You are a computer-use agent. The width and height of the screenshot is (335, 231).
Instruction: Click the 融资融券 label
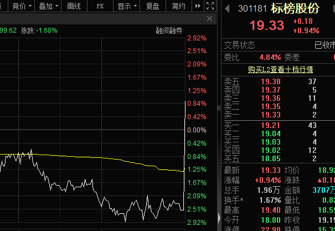click(x=169, y=31)
